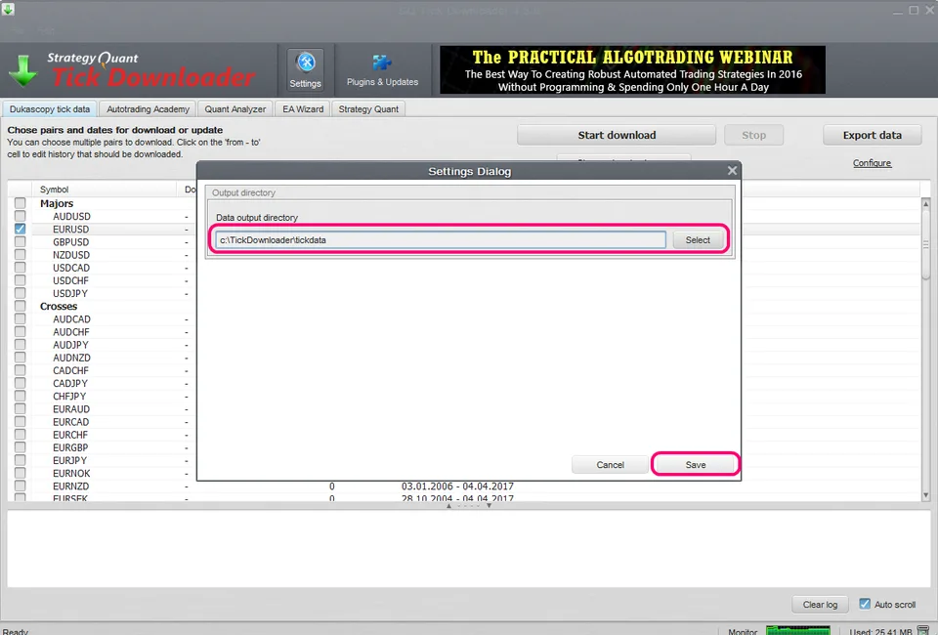Check the NZDUSD checkbox
This screenshot has width=938, height=635.
[21, 255]
